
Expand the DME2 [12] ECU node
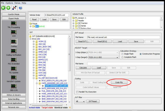pyautogui.click(x=34, y=52)
